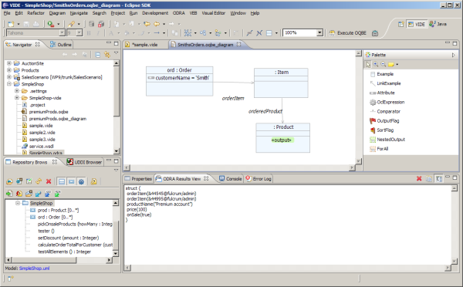Image resolution: width=463 pixels, height=287 pixels.
Task: Open the font size dropdown
Action: coord(79,32)
